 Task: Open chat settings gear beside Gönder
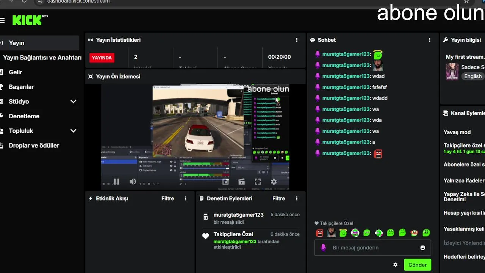395,265
